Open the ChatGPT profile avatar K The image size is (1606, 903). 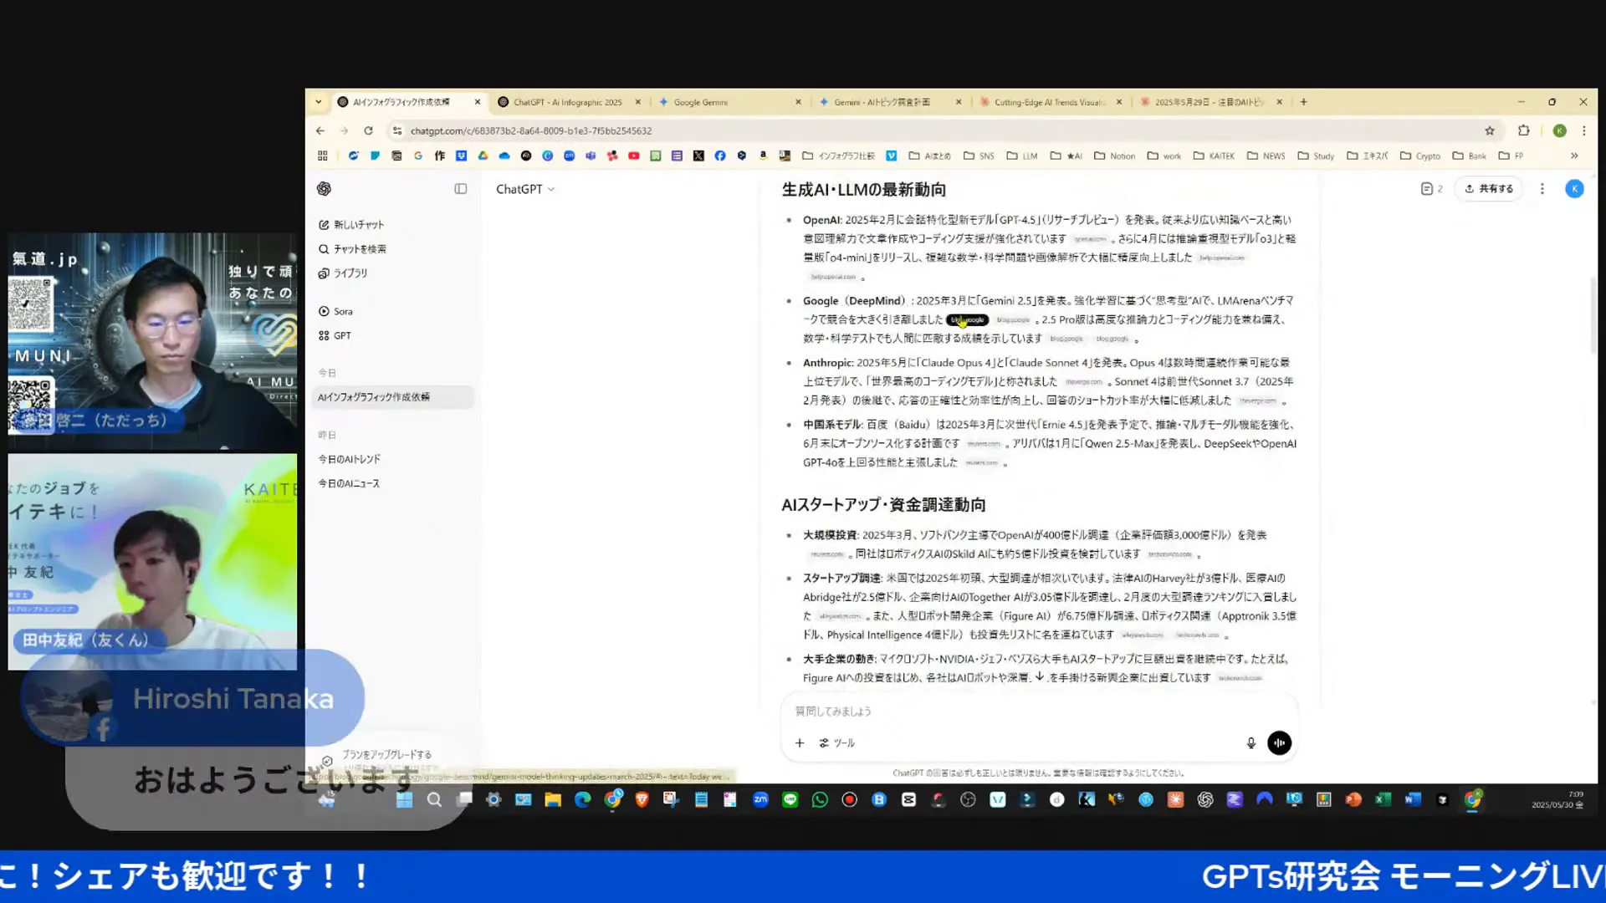click(1574, 189)
